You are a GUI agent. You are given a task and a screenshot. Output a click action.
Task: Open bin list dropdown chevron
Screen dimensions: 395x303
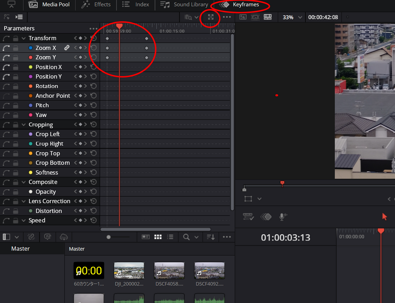point(17,237)
